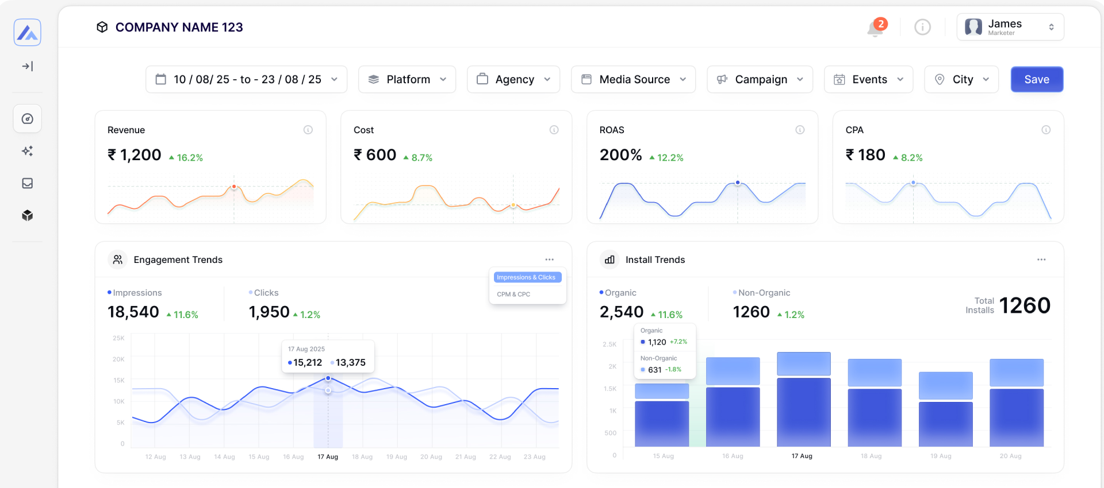Switch chart to CPM & CPC
This screenshot has height=488, width=1104.
pyautogui.click(x=513, y=294)
